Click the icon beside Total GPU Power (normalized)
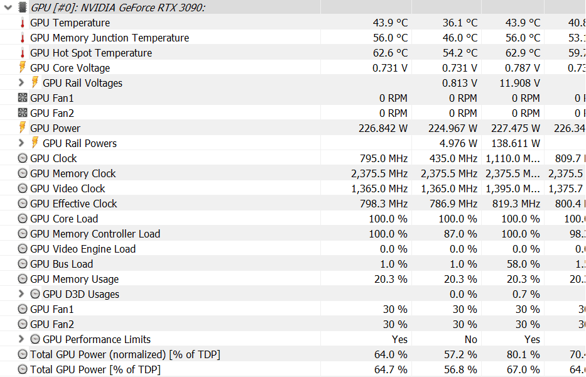586x377 pixels. pyautogui.click(x=23, y=354)
